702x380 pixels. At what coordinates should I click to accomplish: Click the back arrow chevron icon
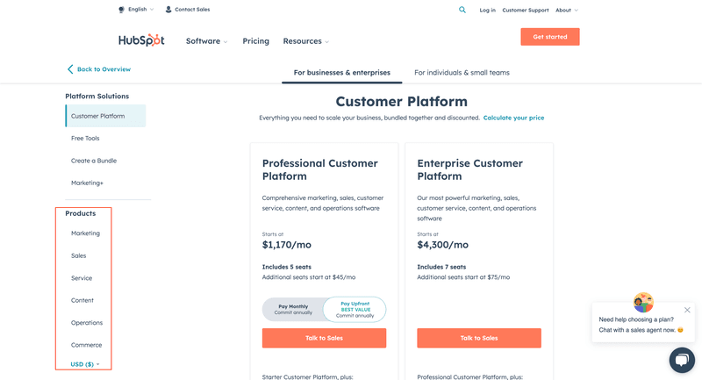70,69
